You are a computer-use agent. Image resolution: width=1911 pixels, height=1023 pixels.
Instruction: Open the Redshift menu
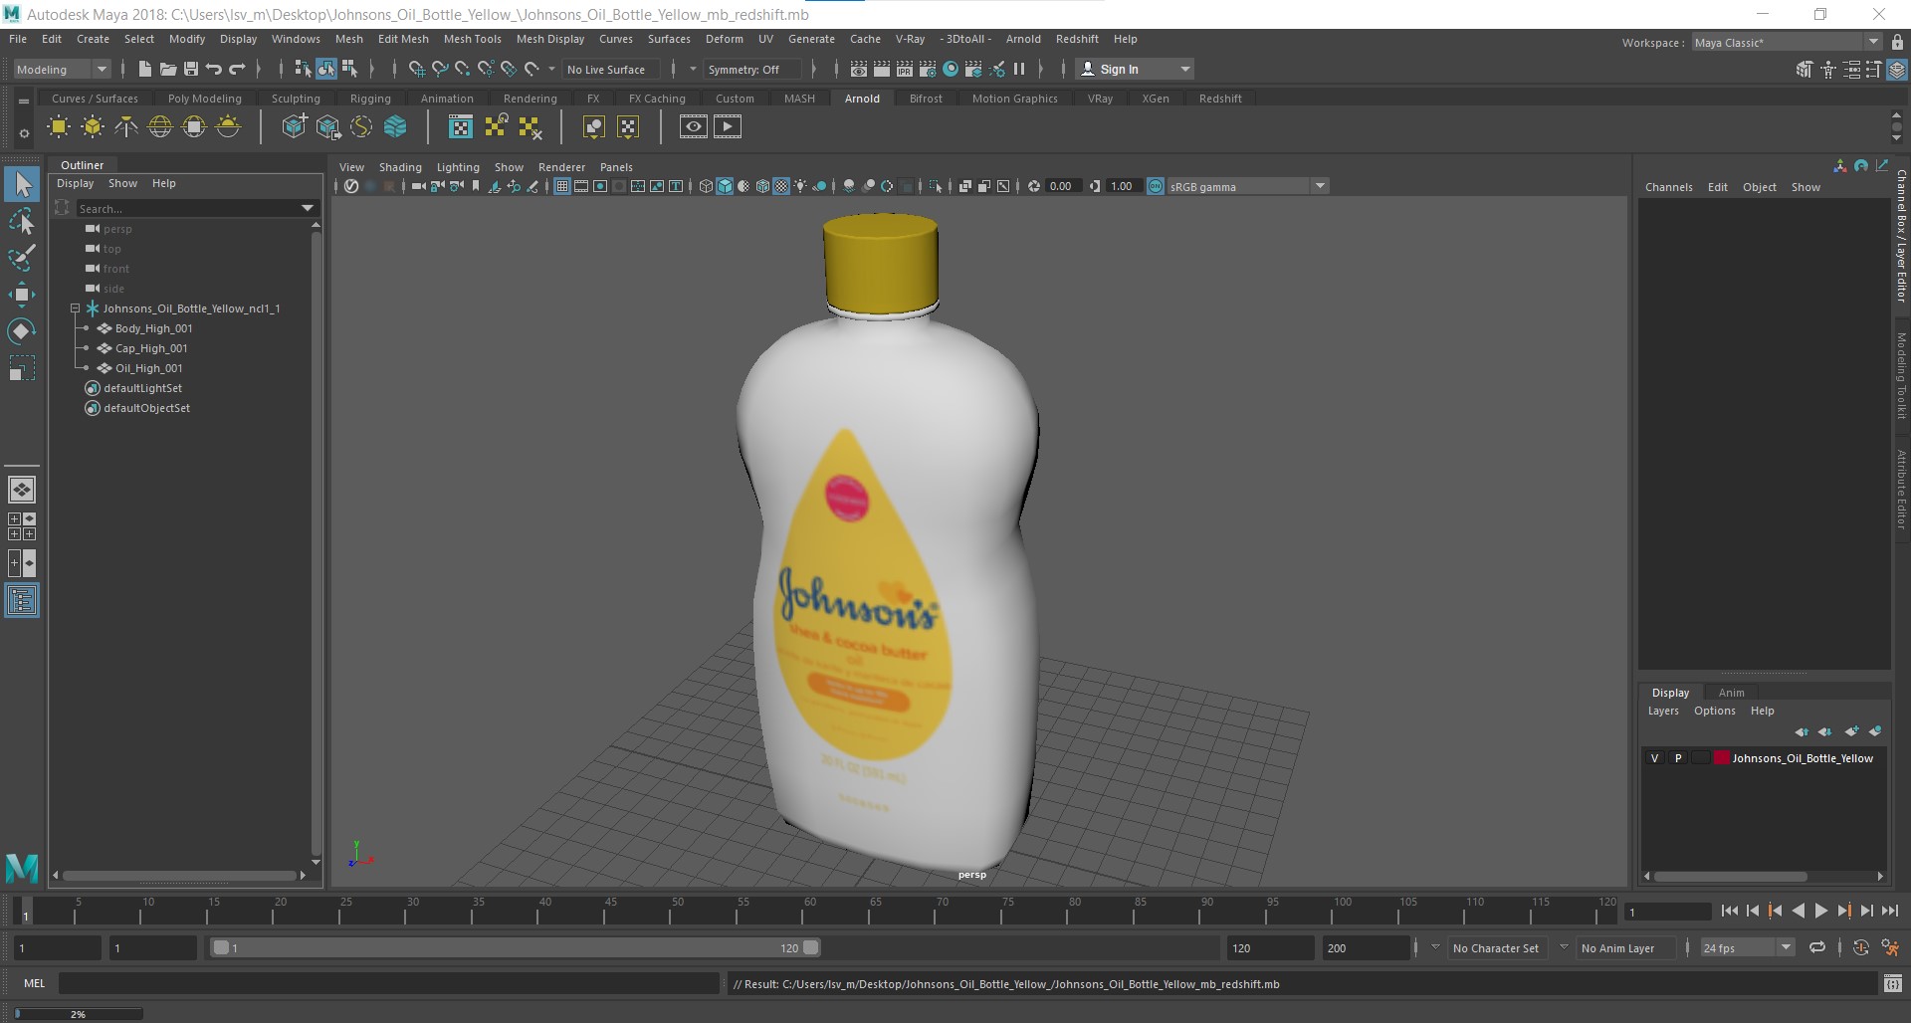pos(1077,39)
